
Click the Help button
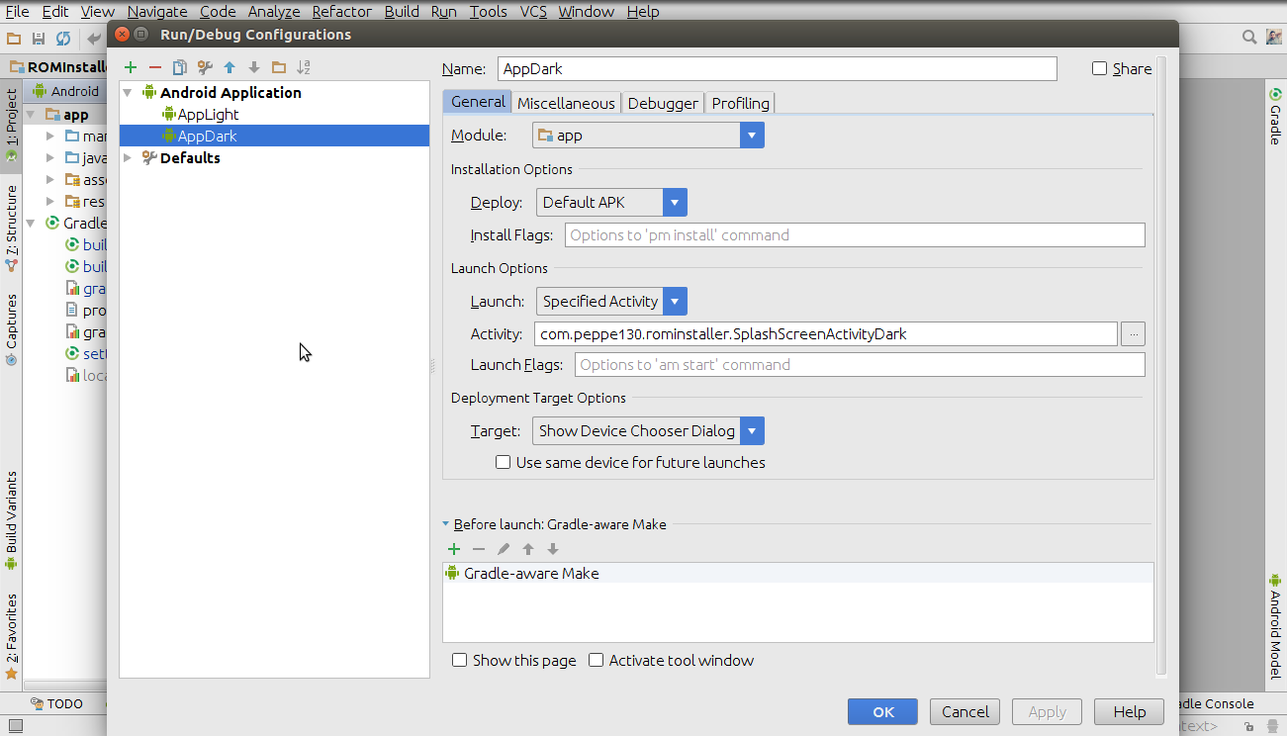[1129, 711]
